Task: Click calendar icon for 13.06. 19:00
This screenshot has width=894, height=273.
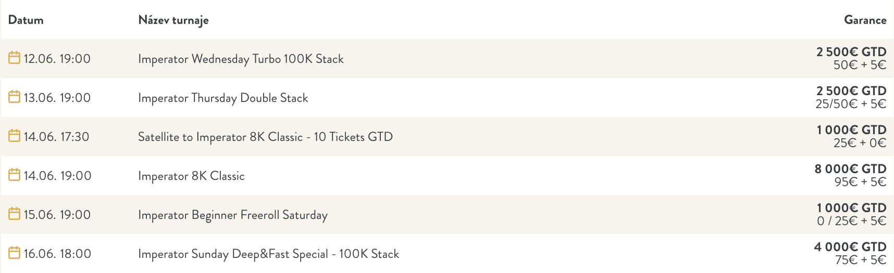Action: point(15,97)
